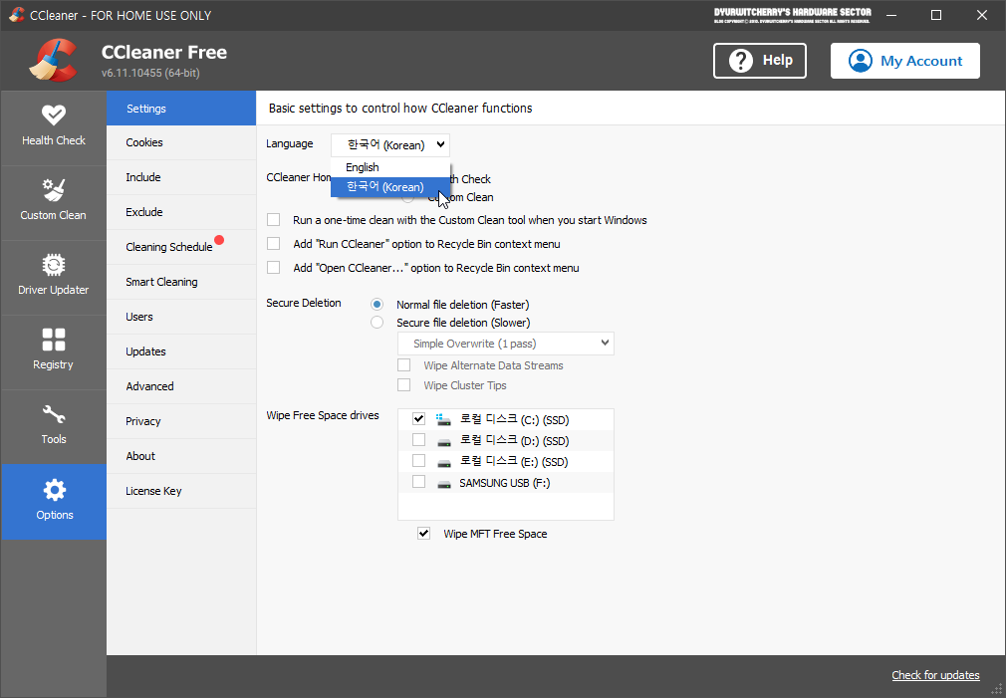Go to Smart Cleaning options
Screen dimensions: 1006x698
181,282
